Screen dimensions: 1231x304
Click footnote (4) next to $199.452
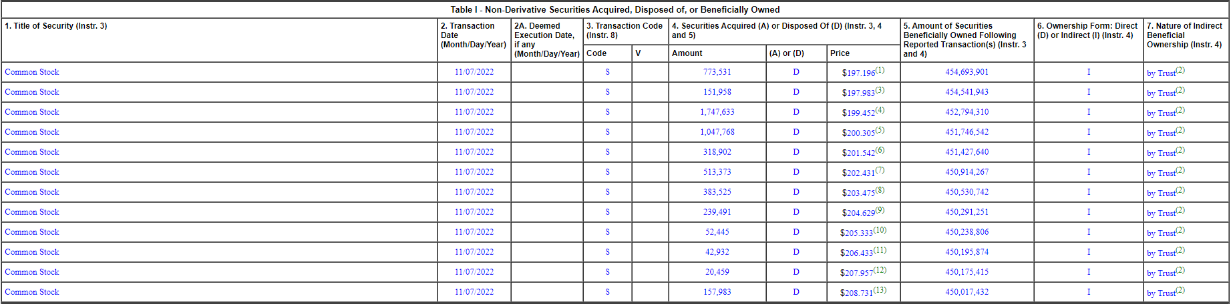click(x=880, y=110)
